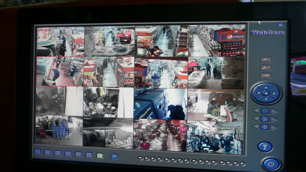Click the stop square in PTZ pad center
Viewport: 306px width, 172px height.
point(266,93)
